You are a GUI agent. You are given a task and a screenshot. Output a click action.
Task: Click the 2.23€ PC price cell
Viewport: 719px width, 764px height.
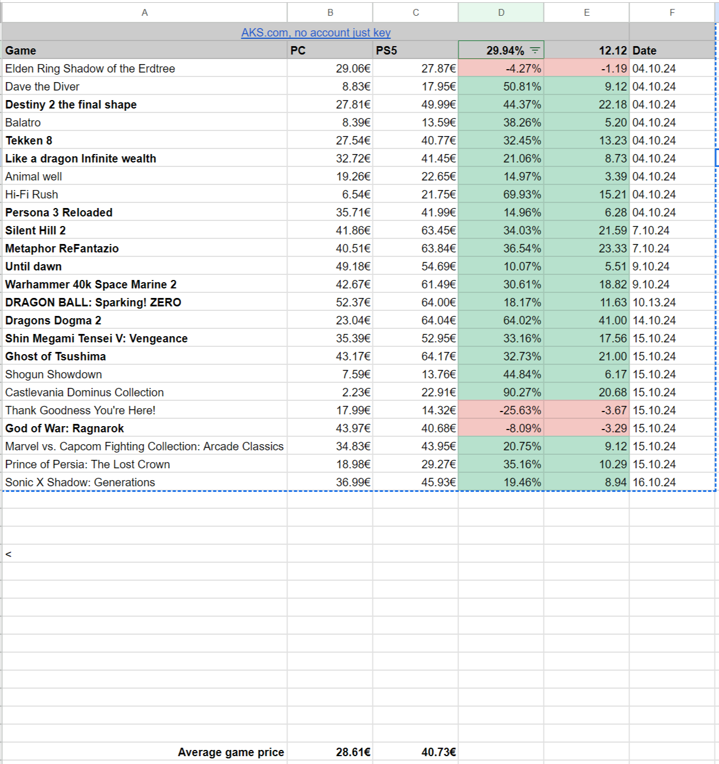tap(330, 392)
